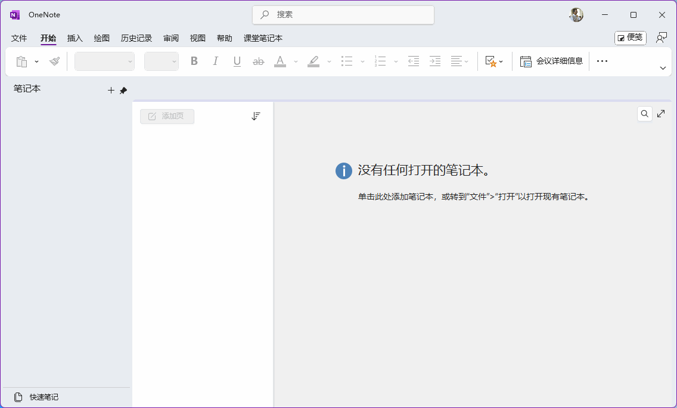
Task: Open the font name dropdown
Action: pyautogui.click(x=104, y=61)
